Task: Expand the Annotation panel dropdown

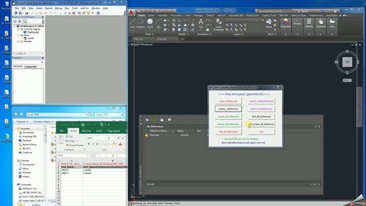Action: pos(204,34)
